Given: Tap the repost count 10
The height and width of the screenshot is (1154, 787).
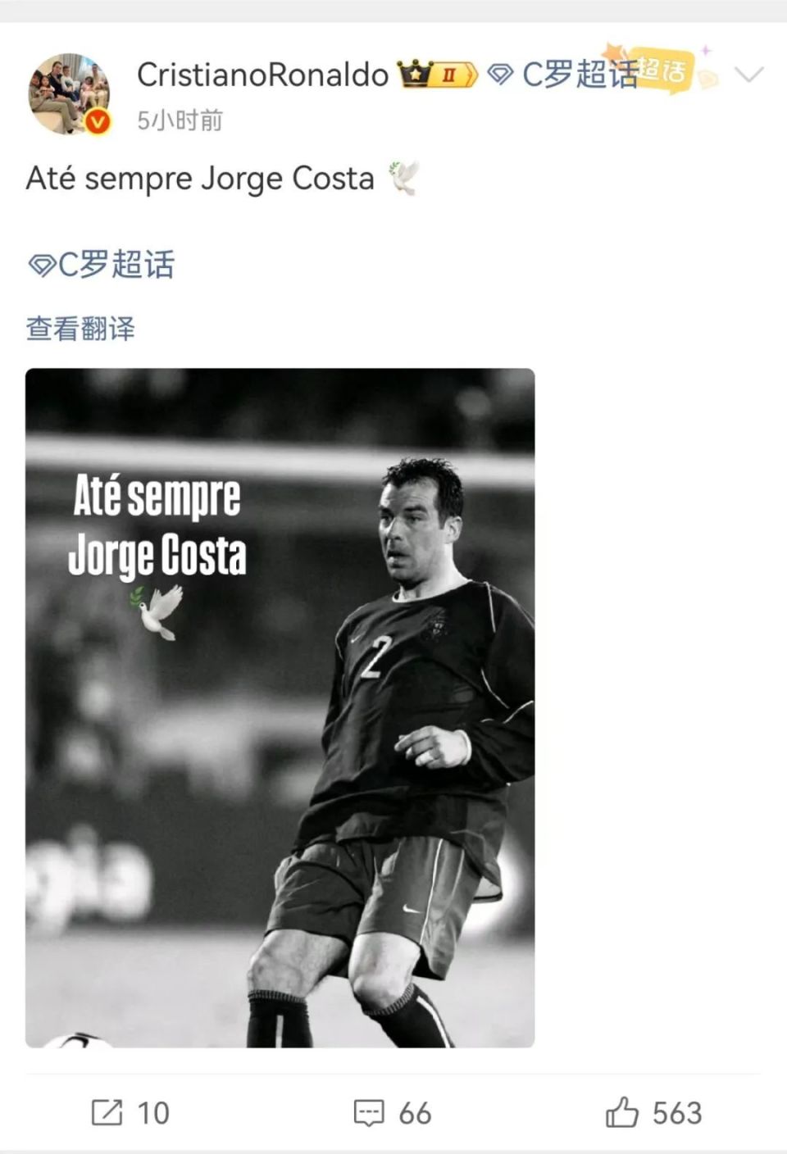Looking at the screenshot, I should pos(153,1113).
